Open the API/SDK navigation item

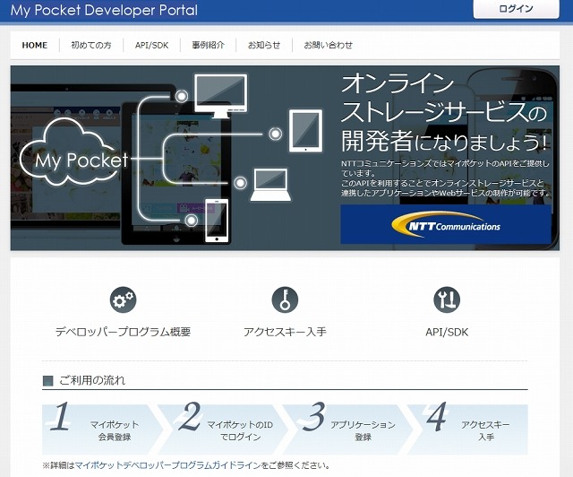coord(151,45)
